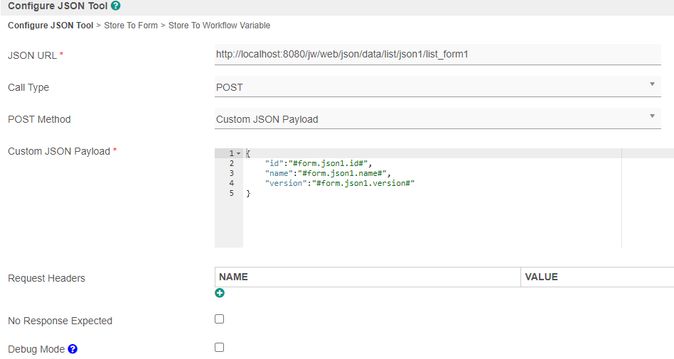Click the closing brace in payload editor
Viewport: 674px width, 359px height.
click(248, 193)
